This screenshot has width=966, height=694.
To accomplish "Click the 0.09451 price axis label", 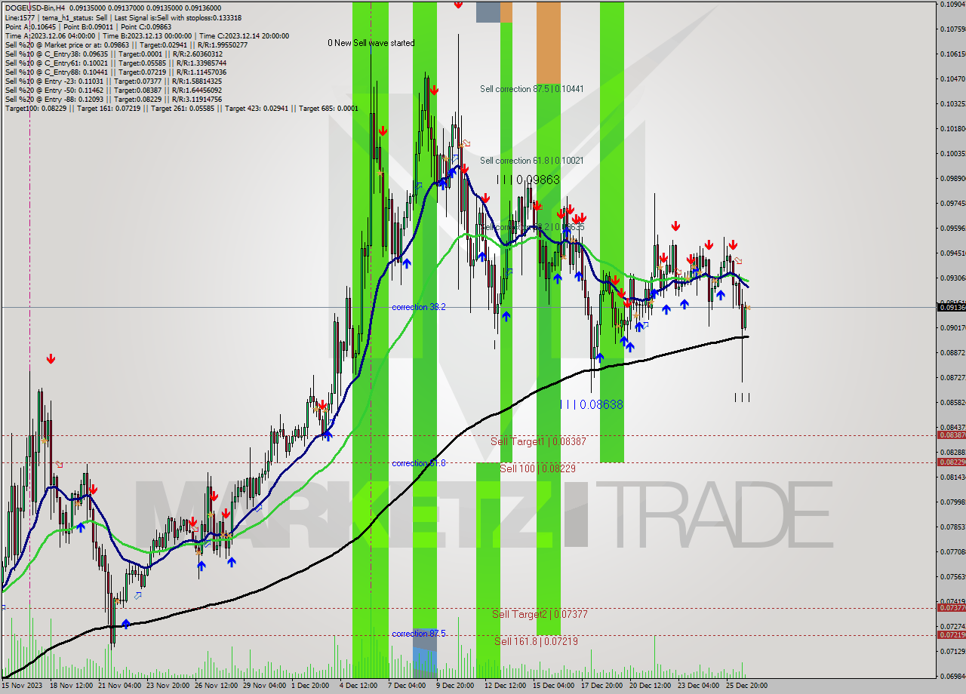I will point(953,253).
